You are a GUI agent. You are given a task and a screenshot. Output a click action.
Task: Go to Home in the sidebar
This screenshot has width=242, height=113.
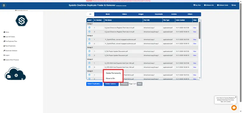[x=6, y=32]
